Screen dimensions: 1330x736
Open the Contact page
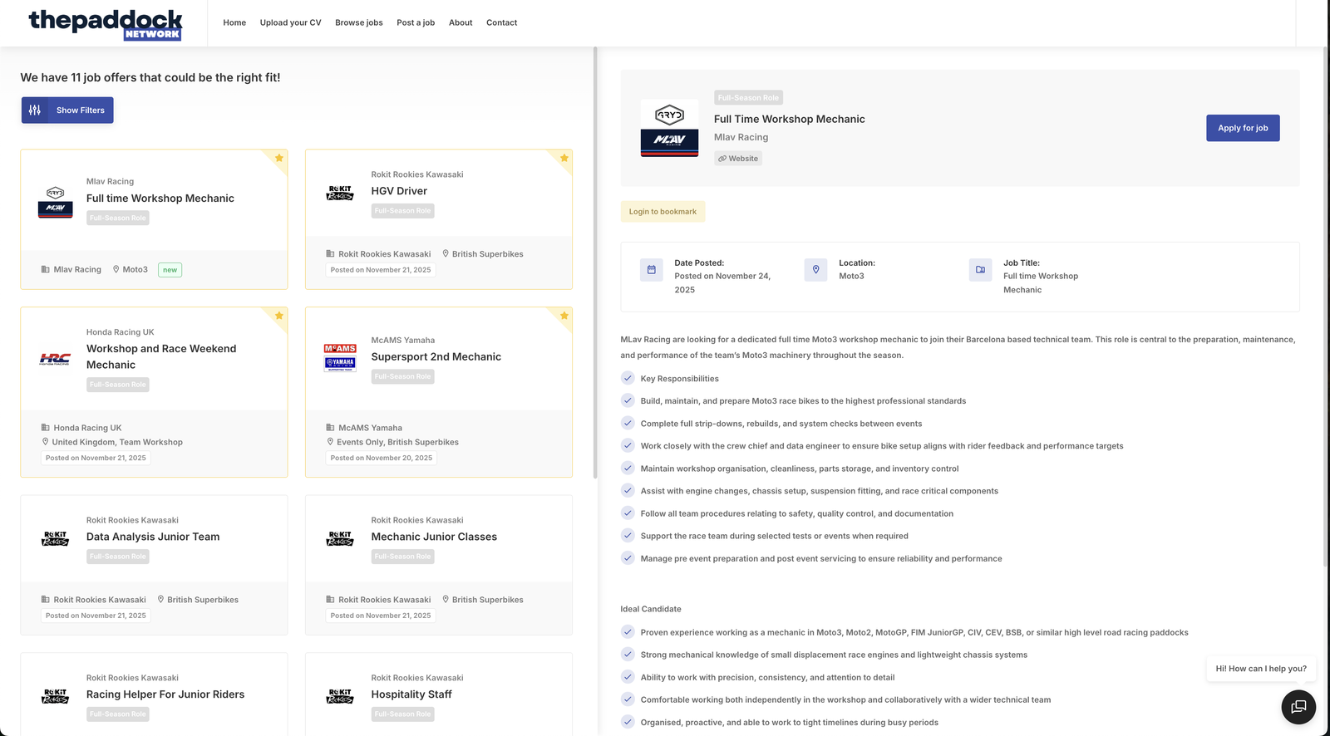[501, 22]
